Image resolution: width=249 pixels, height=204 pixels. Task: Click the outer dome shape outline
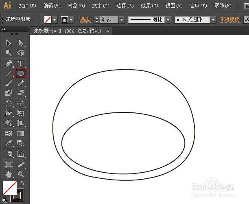pyautogui.click(x=124, y=70)
